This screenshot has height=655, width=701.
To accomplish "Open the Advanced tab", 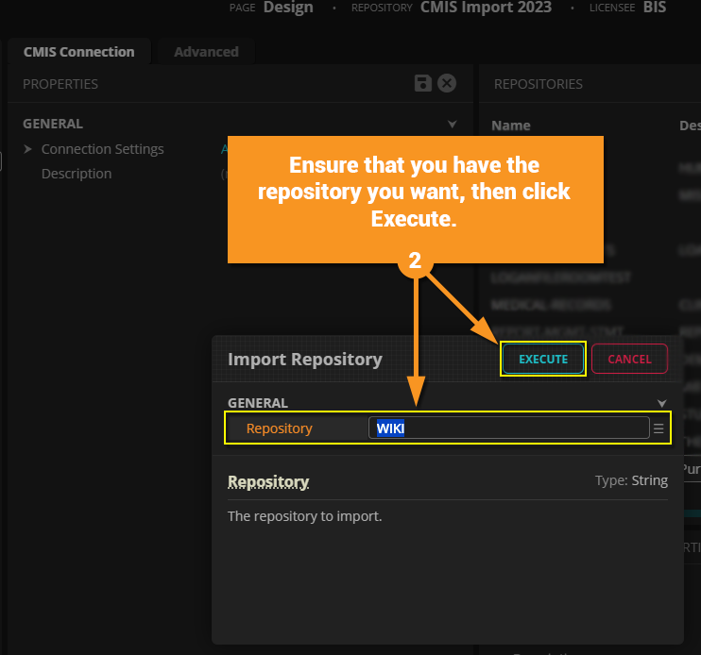I will point(206,52).
